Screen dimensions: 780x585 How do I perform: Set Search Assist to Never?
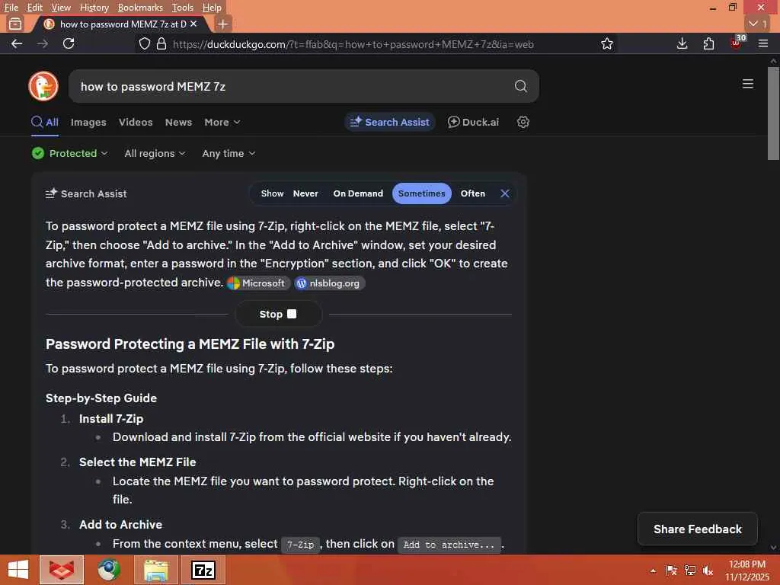305,193
